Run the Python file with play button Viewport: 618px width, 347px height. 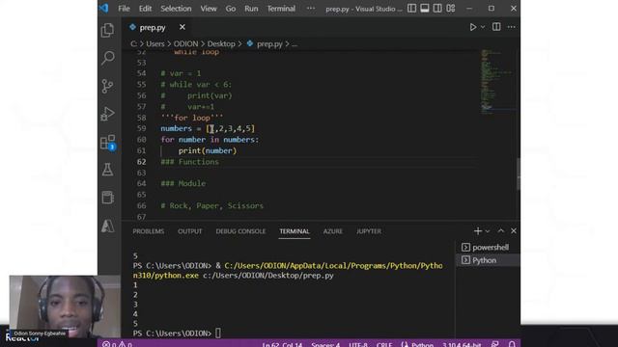tap(472, 27)
